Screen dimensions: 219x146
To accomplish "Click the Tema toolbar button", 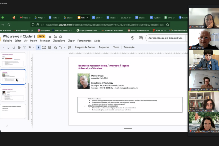I will [x=116, y=47].
